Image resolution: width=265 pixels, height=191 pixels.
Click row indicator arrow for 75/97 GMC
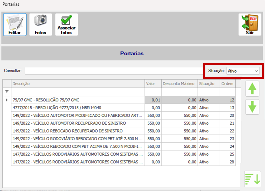[x=7, y=100]
